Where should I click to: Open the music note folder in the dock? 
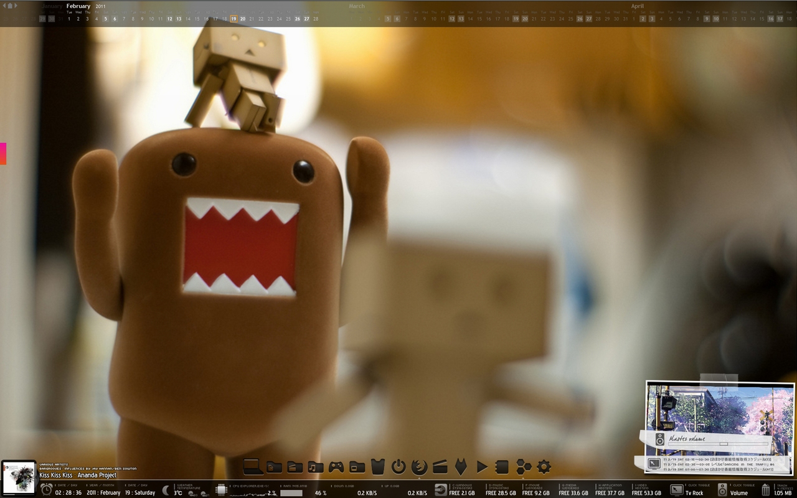click(316, 467)
